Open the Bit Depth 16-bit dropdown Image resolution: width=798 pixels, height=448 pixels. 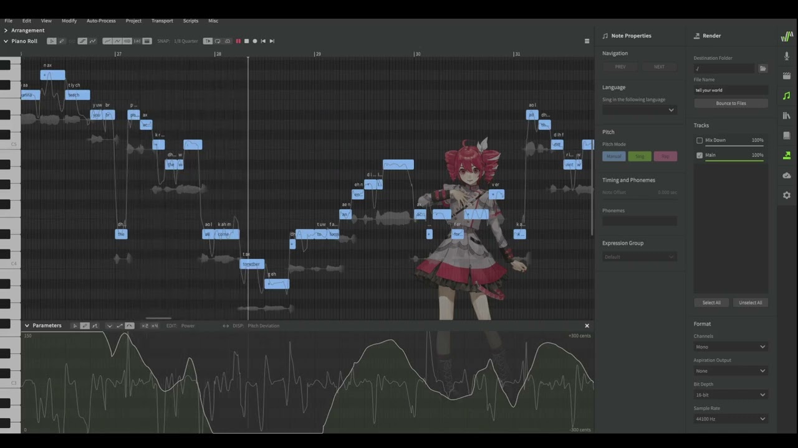pyautogui.click(x=731, y=394)
